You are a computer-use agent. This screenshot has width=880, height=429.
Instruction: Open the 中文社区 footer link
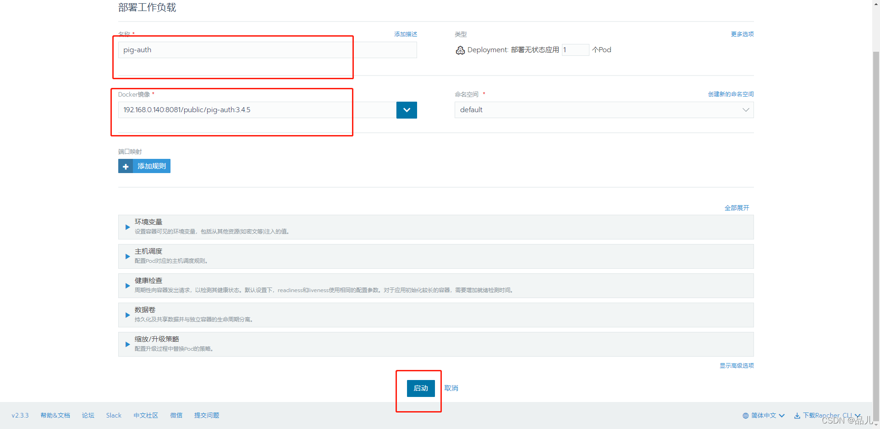pyautogui.click(x=146, y=416)
